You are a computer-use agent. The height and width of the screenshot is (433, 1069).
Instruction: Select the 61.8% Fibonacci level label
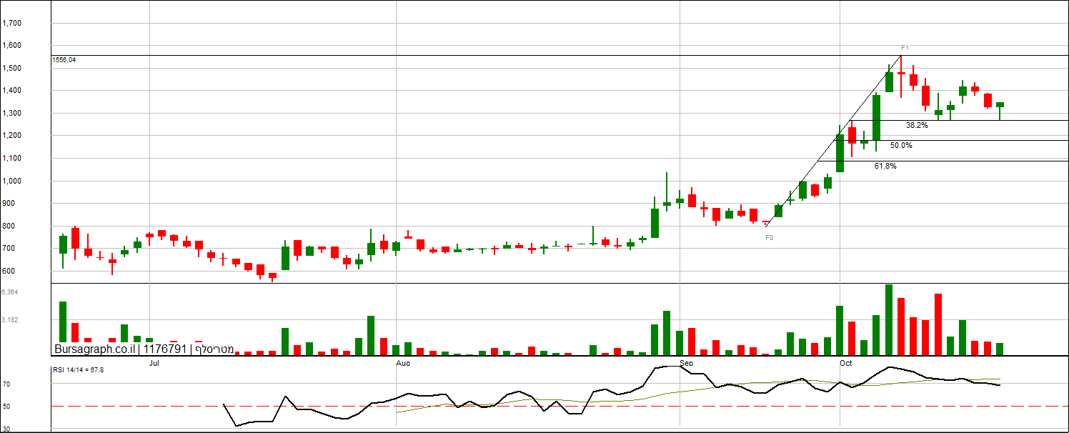(885, 166)
